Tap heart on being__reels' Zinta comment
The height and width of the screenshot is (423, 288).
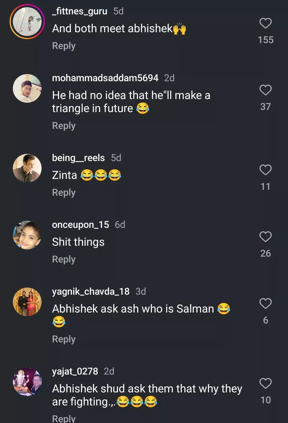[x=265, y=170]
